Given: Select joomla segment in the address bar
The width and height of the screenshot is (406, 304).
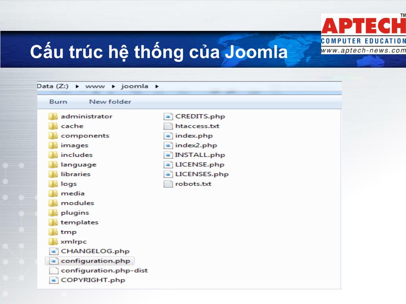Looking at the screenshot, I should coord(135,86).
